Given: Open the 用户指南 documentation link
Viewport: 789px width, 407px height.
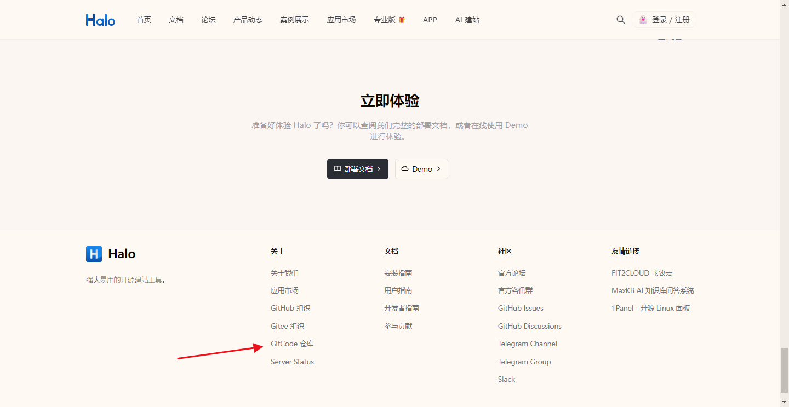Looking at the screenshot, I should [x=398, y=290].
